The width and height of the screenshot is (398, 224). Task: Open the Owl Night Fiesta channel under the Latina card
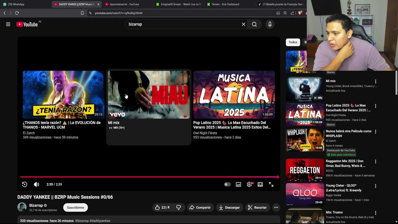click(x=205, y=133)
